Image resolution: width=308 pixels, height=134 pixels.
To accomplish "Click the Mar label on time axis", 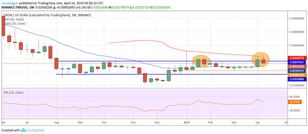I will coord(234,122).
